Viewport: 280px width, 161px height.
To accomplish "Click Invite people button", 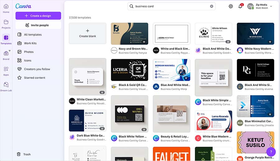I will [x=38, y=25].
